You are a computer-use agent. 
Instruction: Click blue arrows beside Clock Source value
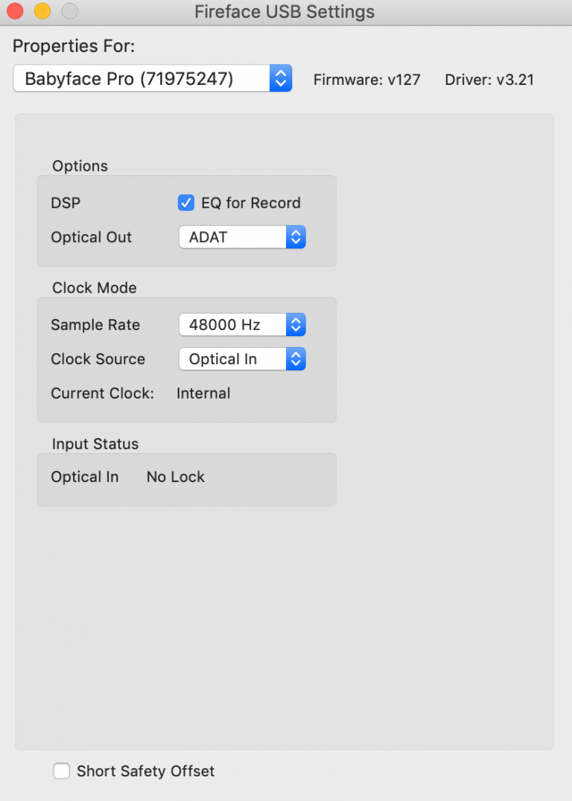(296, 359)
